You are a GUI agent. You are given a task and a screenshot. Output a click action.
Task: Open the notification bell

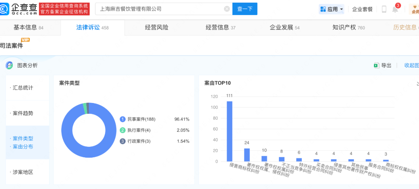pyautogui.click(x=395, y=9)
